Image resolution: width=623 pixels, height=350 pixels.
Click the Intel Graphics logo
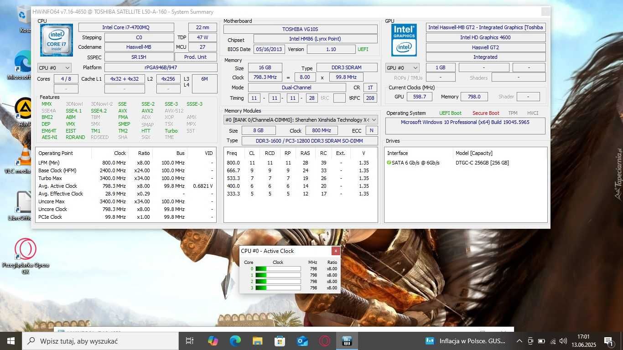click(x=404, y=40)
